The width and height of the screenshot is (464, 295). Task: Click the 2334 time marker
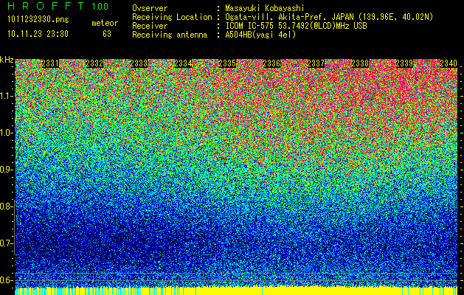pyautogui.click(x=183, y=63)
